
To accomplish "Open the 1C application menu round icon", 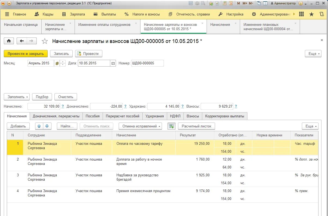I will [x=3, y=3].
